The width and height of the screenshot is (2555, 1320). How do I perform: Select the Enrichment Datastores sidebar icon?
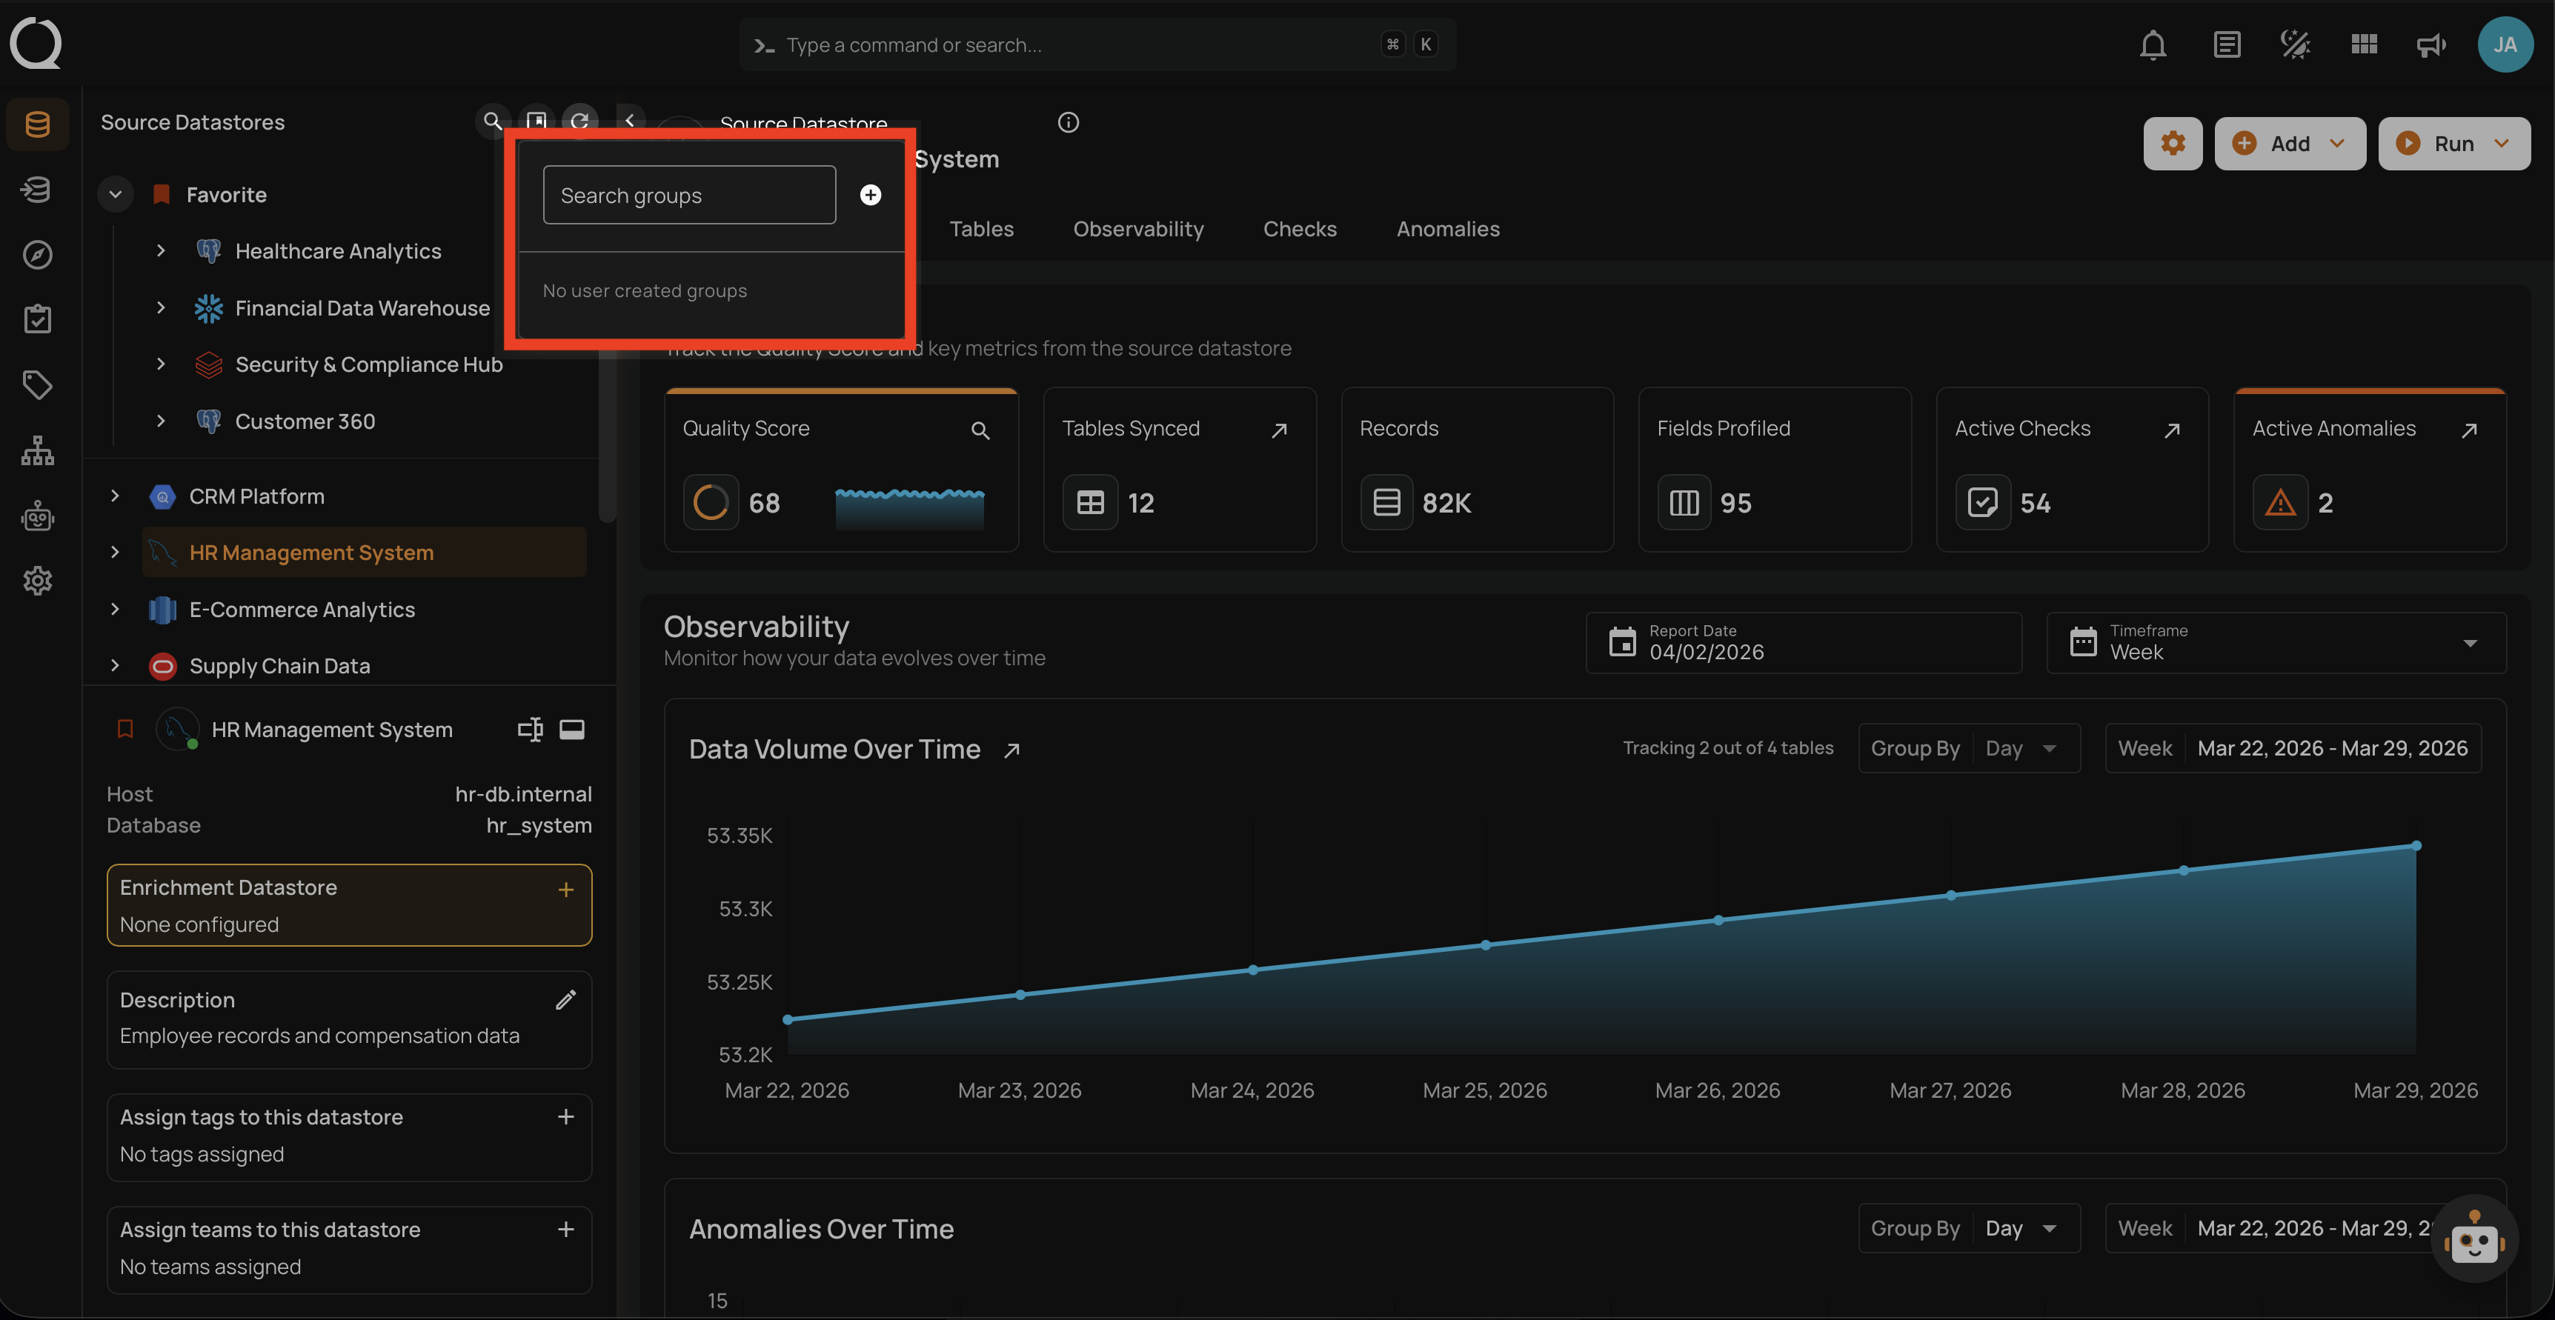pos(38,188)
